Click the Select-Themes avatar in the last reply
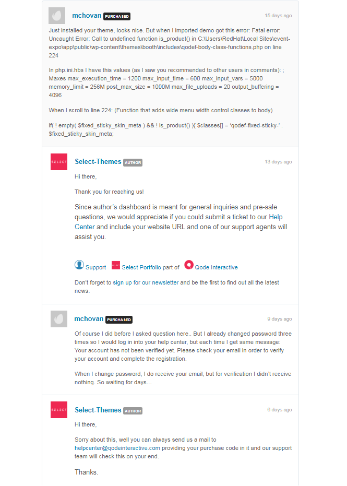 [x=59, y=410]
